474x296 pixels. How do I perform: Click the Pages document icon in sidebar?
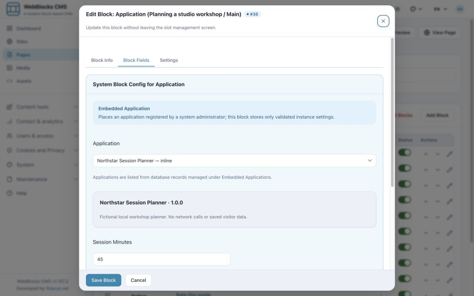[x=10, y=55]
